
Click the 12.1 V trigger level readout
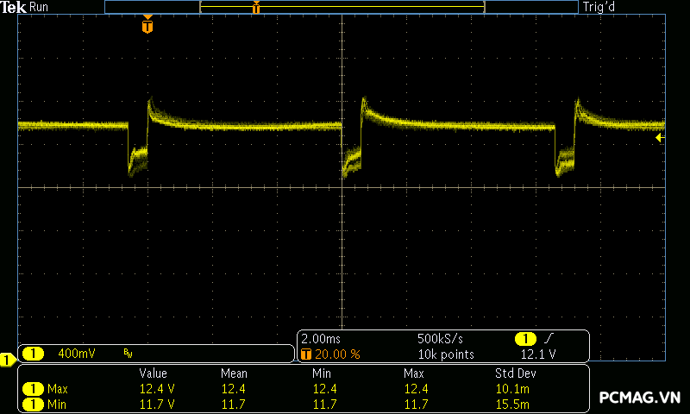click(535, 354)
